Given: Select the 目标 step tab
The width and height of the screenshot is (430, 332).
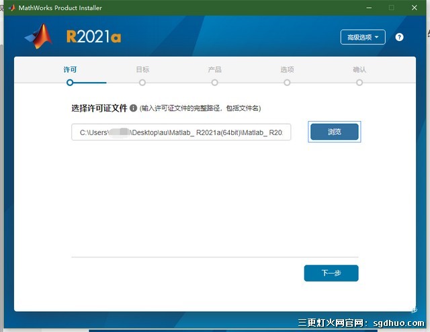Looking at the screenshot, I should tap(142, 70).
